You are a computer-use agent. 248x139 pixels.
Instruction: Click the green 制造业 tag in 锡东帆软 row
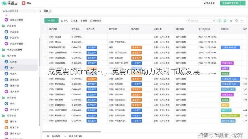click(x=225, y=100)
